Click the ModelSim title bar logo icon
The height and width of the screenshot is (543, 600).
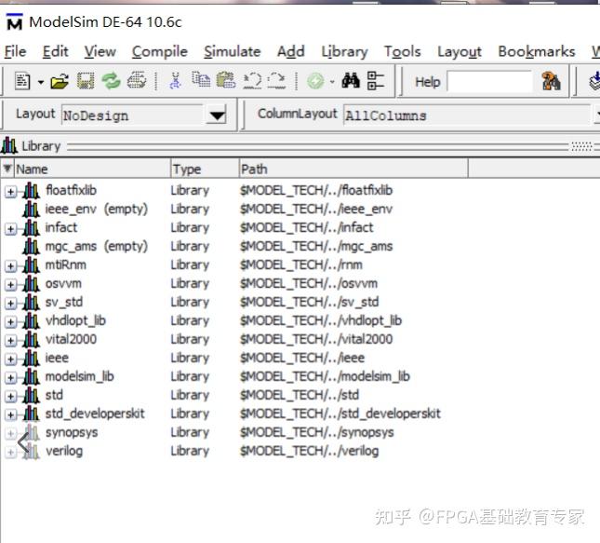point(15,21)
